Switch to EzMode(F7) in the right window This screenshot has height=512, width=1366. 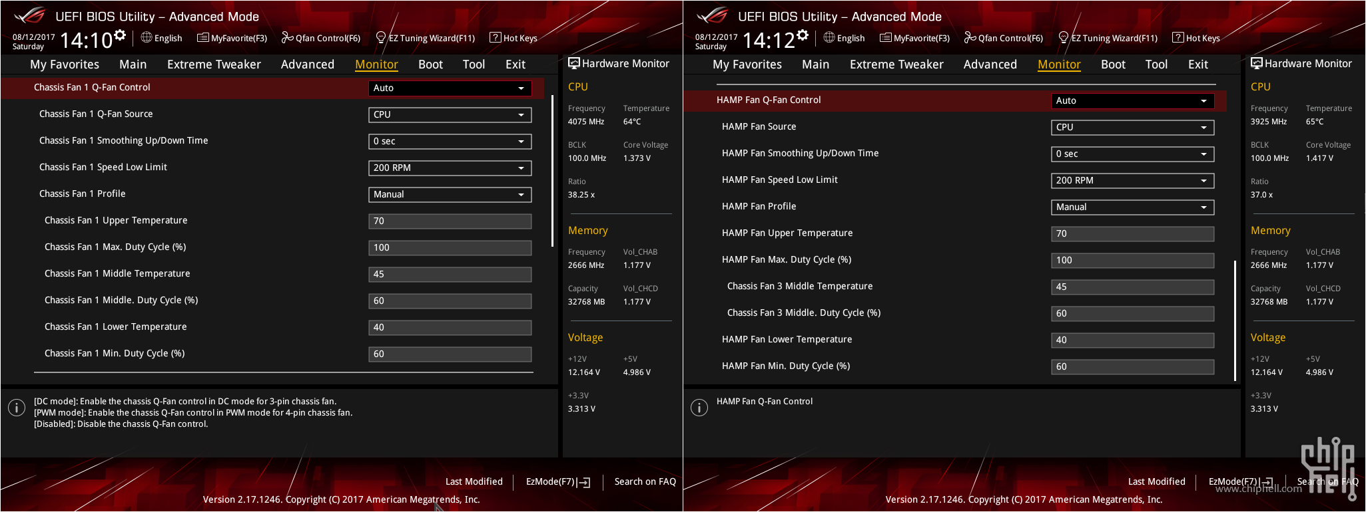[1241, 481]
